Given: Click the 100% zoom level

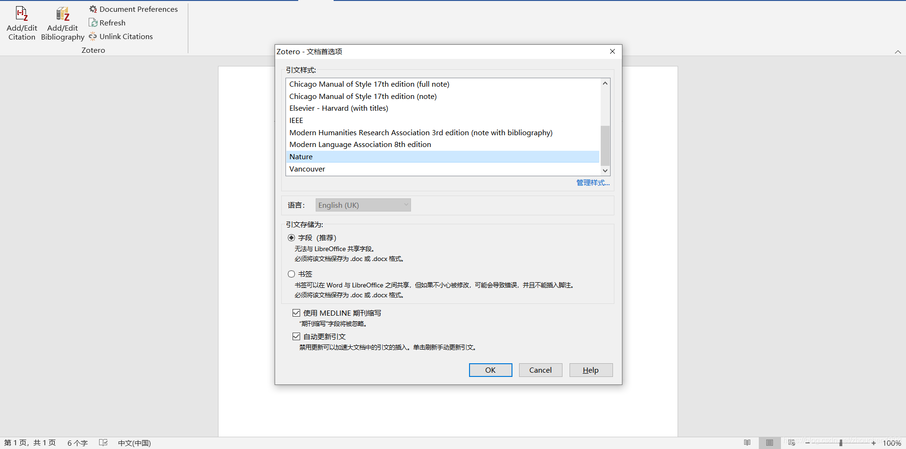Looking at the screenshot, I should click(892, 443).
